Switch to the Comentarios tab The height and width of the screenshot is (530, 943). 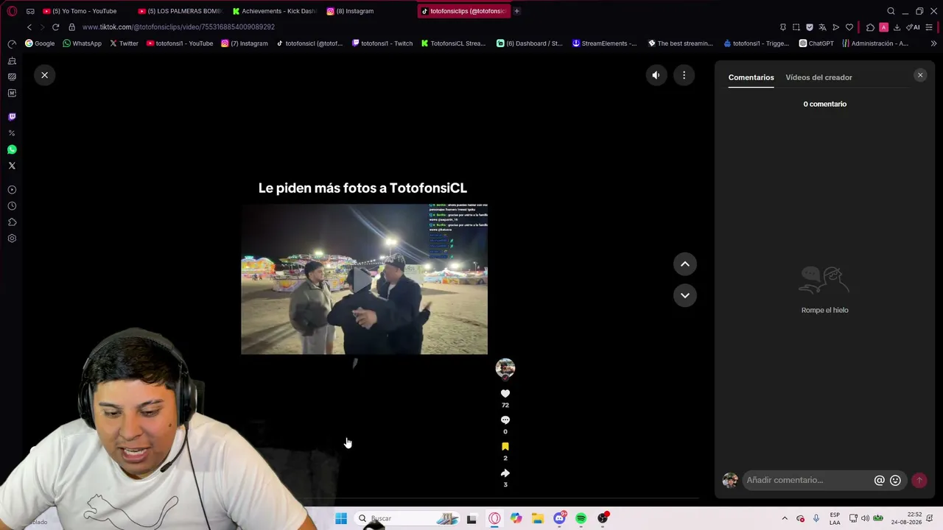751,77
